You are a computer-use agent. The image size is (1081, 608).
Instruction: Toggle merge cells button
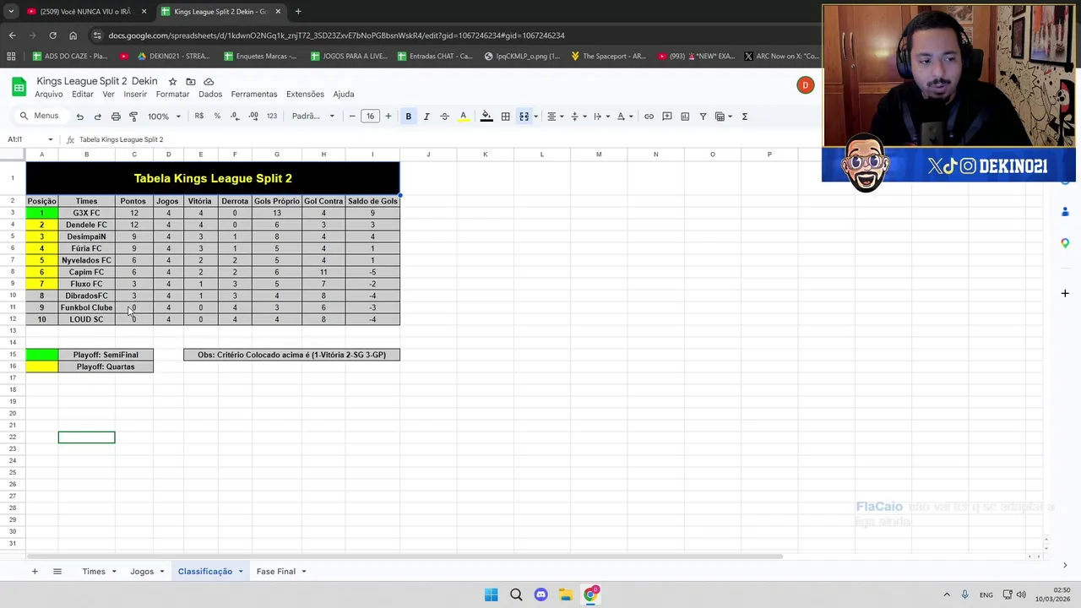click(524, 117)
